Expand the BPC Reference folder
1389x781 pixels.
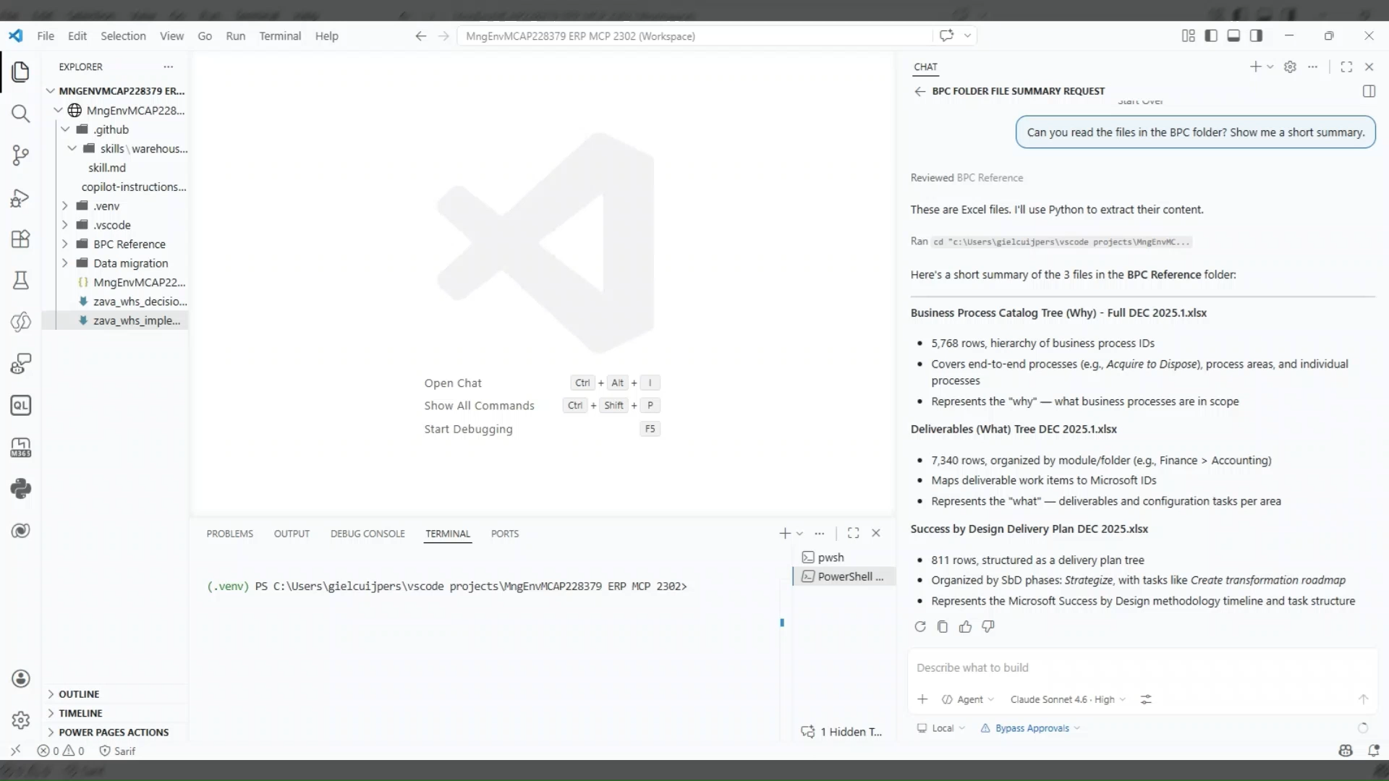pos(115,244)
